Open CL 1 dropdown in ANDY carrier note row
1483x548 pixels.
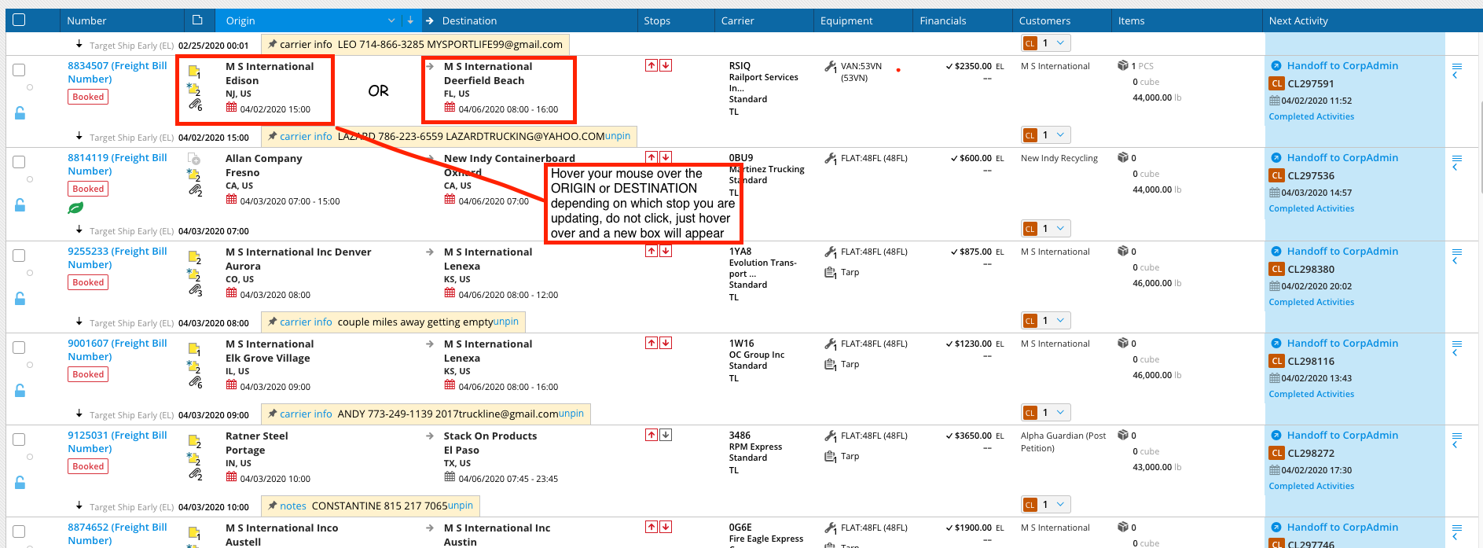coord(1046,413)
